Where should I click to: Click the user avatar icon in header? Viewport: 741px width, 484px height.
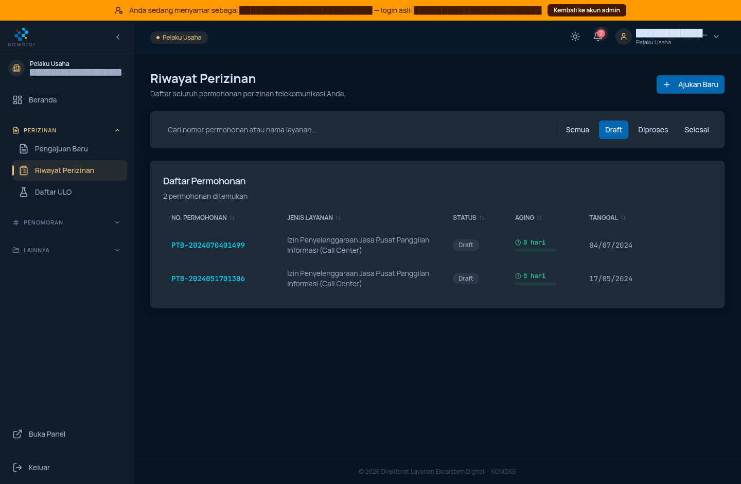click(x=624, y=37)
